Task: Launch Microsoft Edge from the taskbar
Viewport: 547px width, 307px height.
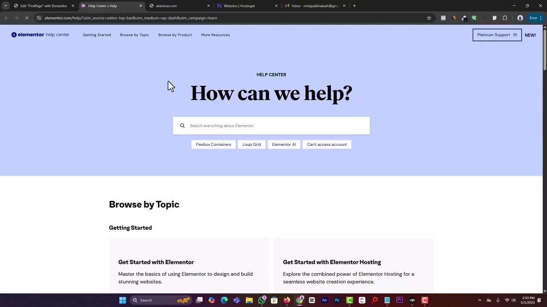Action: tap(224, 300)
